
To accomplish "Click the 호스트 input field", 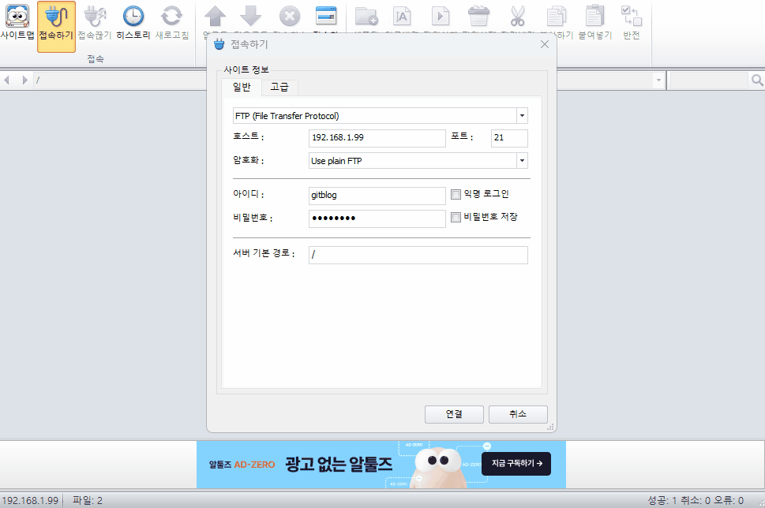I will point(377,138).
